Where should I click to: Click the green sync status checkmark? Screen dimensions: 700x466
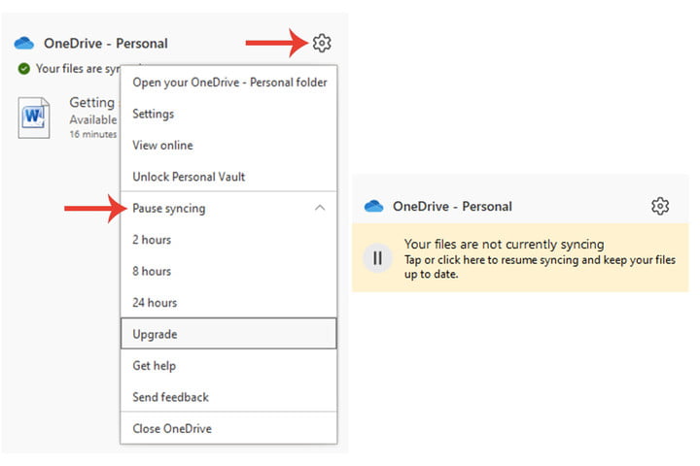click(x=23, y=69)
